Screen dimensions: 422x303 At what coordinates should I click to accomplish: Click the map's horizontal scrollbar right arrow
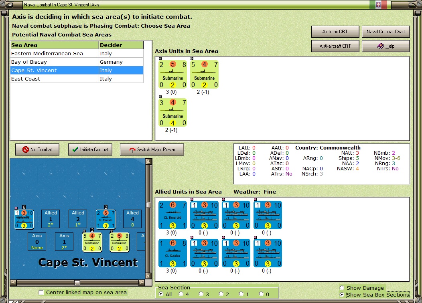(x=142, y=282)
